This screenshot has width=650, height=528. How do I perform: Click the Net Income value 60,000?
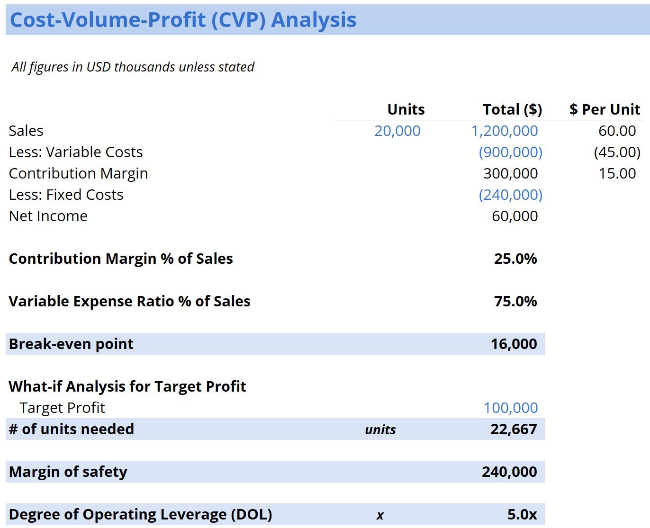515,216
